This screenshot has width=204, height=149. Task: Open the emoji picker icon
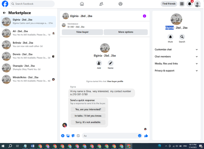tap(140, 136)
